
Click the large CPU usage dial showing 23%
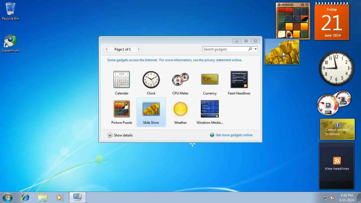327,105
